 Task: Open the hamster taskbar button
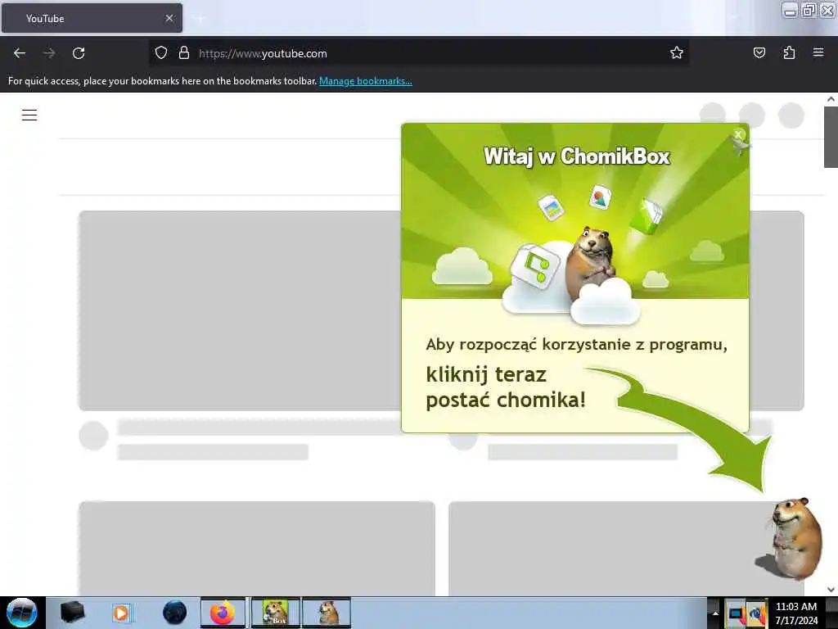coord(327,613)
